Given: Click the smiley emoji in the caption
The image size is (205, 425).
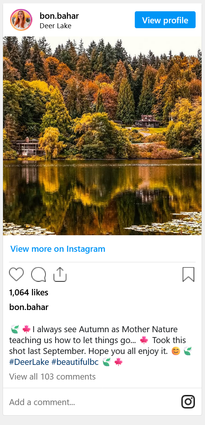Looking at the screenshot, I should (x=176, y=351).
